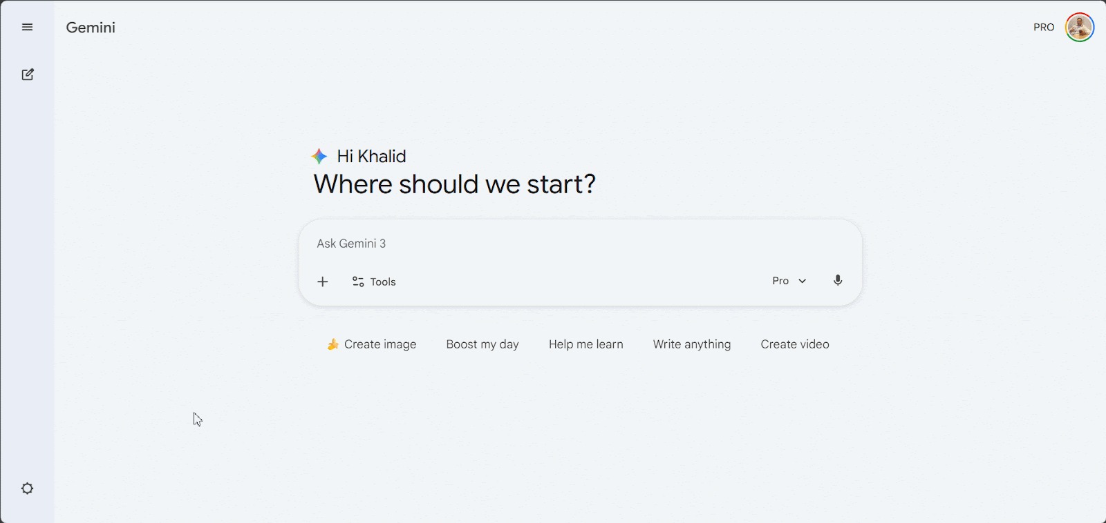This screenshot has height=523, width=1106.
Task: Click the chevron arrow beside Pro
Action: coord(803,282)
